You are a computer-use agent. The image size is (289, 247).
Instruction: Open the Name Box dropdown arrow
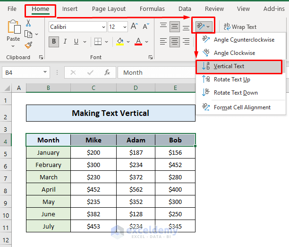pos(45,72)
